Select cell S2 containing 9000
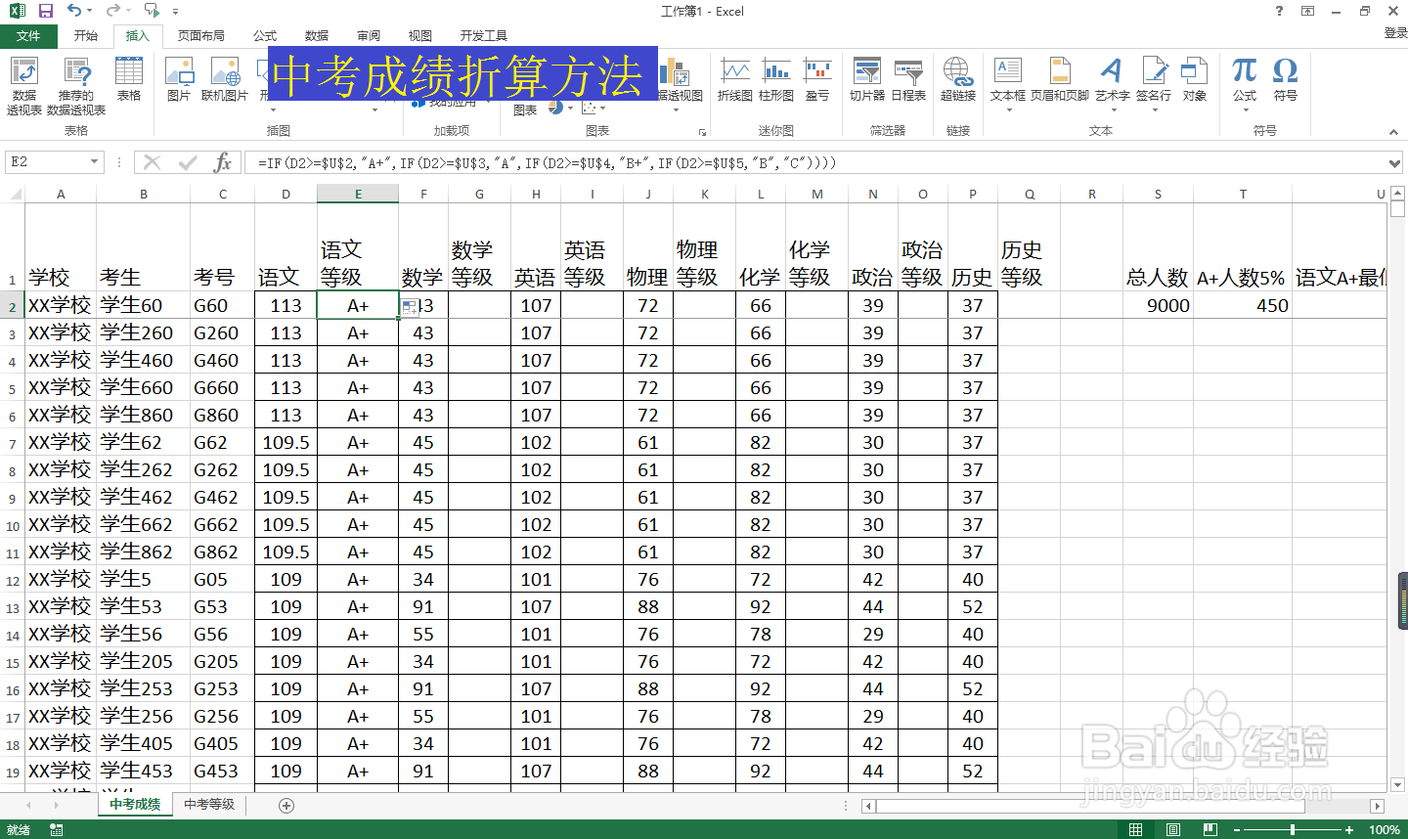Screen dimensions: 1408x839 coord(1158,305)
